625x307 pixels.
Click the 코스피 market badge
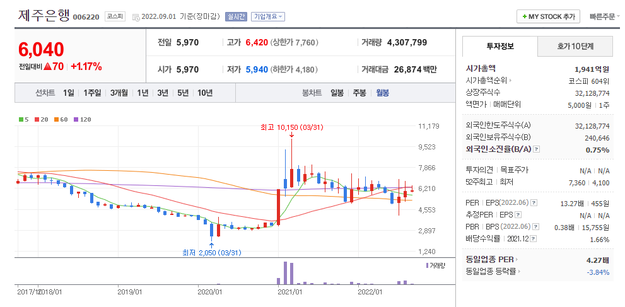tap(115, 17)
